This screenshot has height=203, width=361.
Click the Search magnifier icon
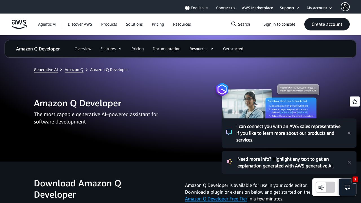(x=233, y=24)
